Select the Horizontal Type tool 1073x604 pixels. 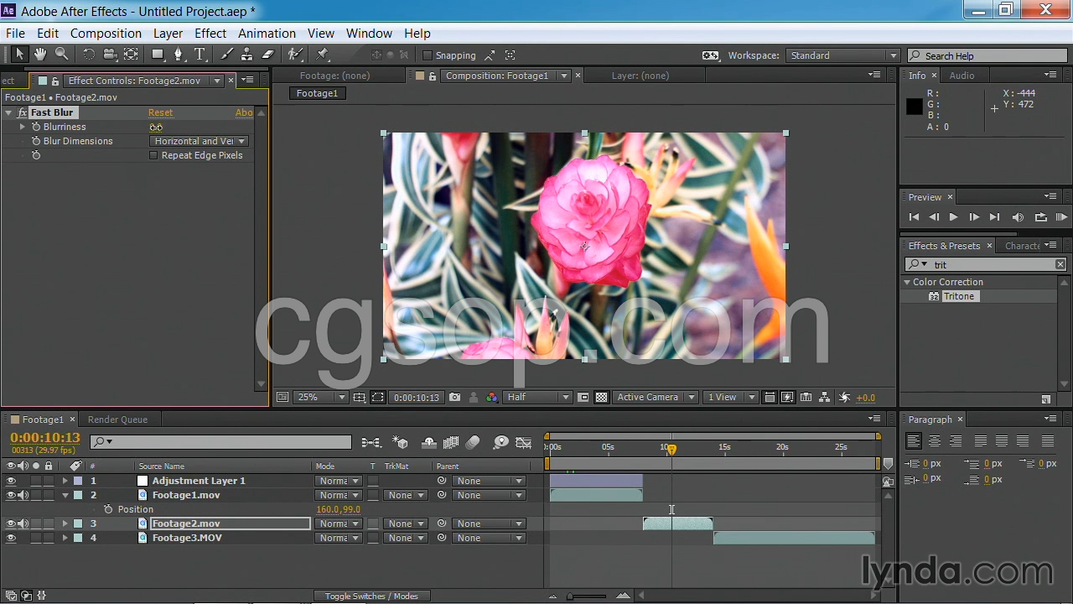tap(200, 55)
